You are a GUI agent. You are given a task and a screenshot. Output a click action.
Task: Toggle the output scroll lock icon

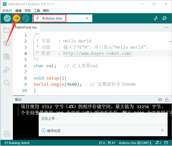tap(167, 100)
